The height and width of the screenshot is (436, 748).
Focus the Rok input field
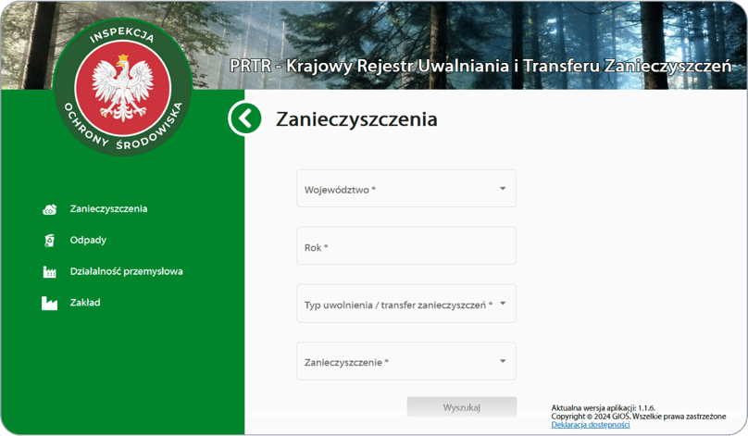click(406, 247)
